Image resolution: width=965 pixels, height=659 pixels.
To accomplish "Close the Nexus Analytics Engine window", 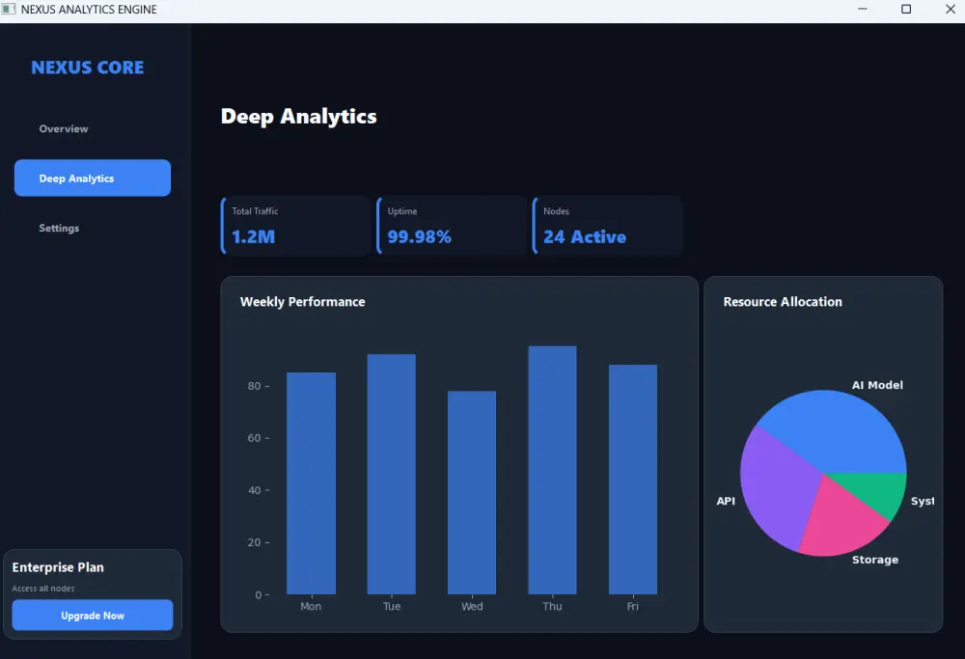I will click(x=950, y=10).
